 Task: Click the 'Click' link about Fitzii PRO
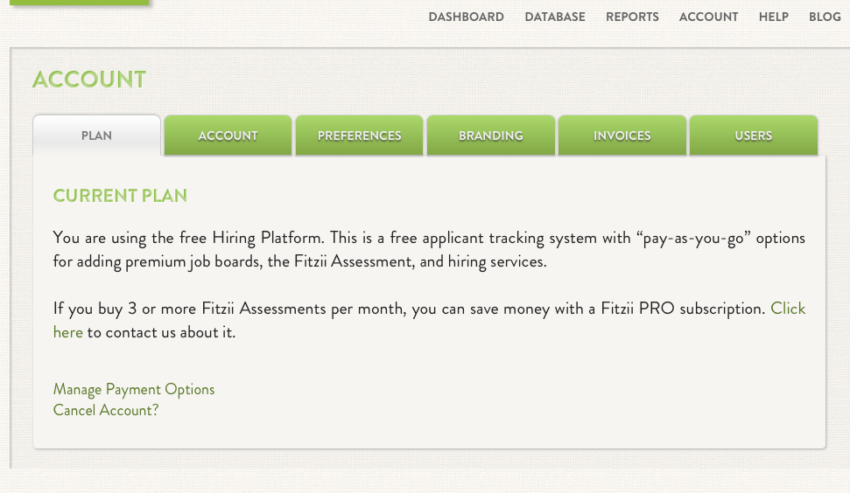pos(788,309)
